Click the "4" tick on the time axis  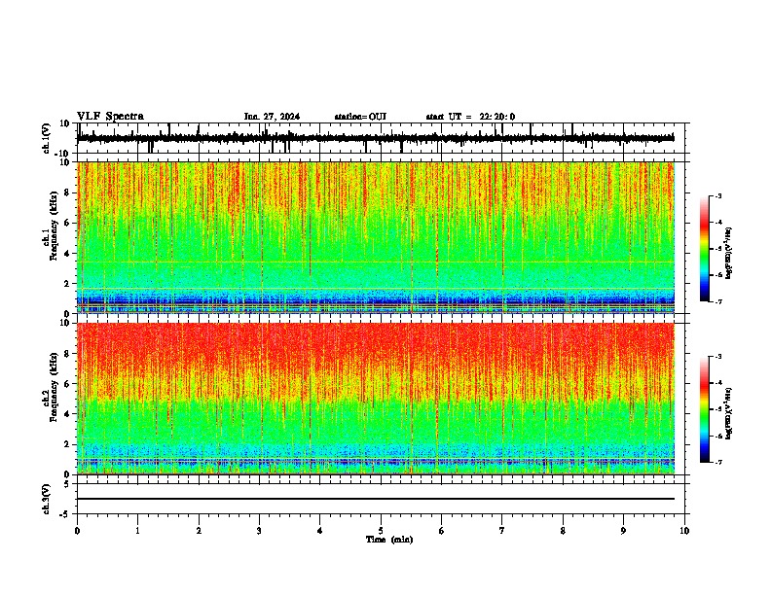click(x=320, y=531)
